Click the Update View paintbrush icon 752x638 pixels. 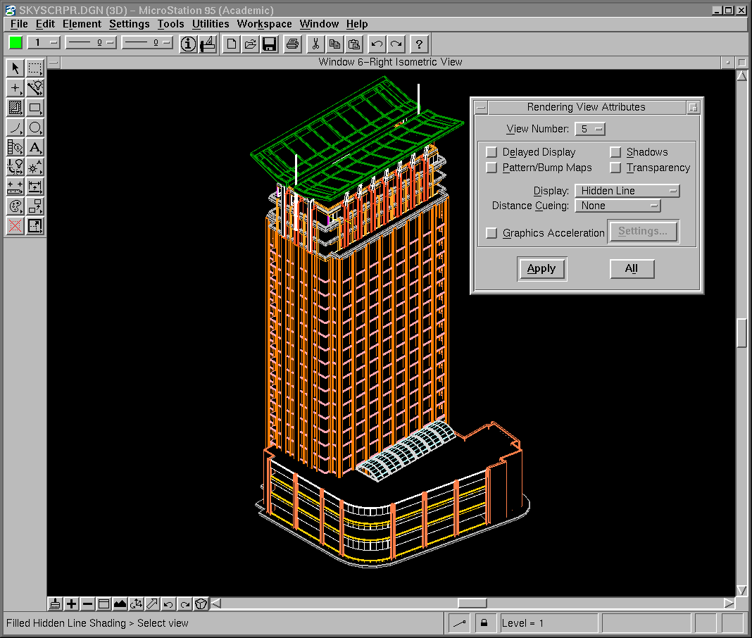pos(56,603)
